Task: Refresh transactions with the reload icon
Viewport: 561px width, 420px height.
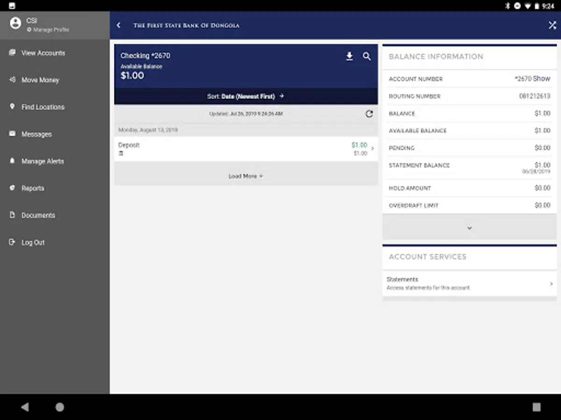Action: (x=369, y=113)
